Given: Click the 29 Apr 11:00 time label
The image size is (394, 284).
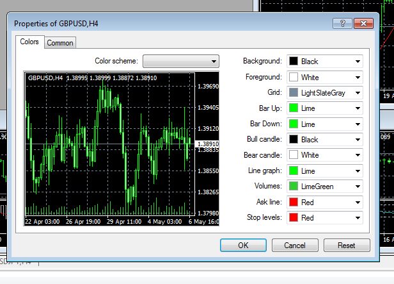Looking at the screenshot, I should point(124,222).
